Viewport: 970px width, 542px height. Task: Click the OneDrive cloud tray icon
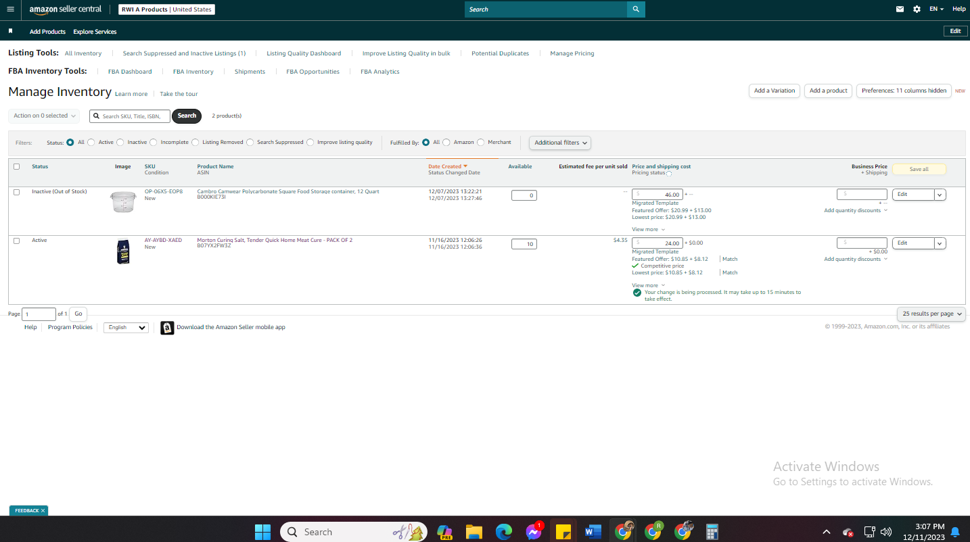[x=848, y=532]
